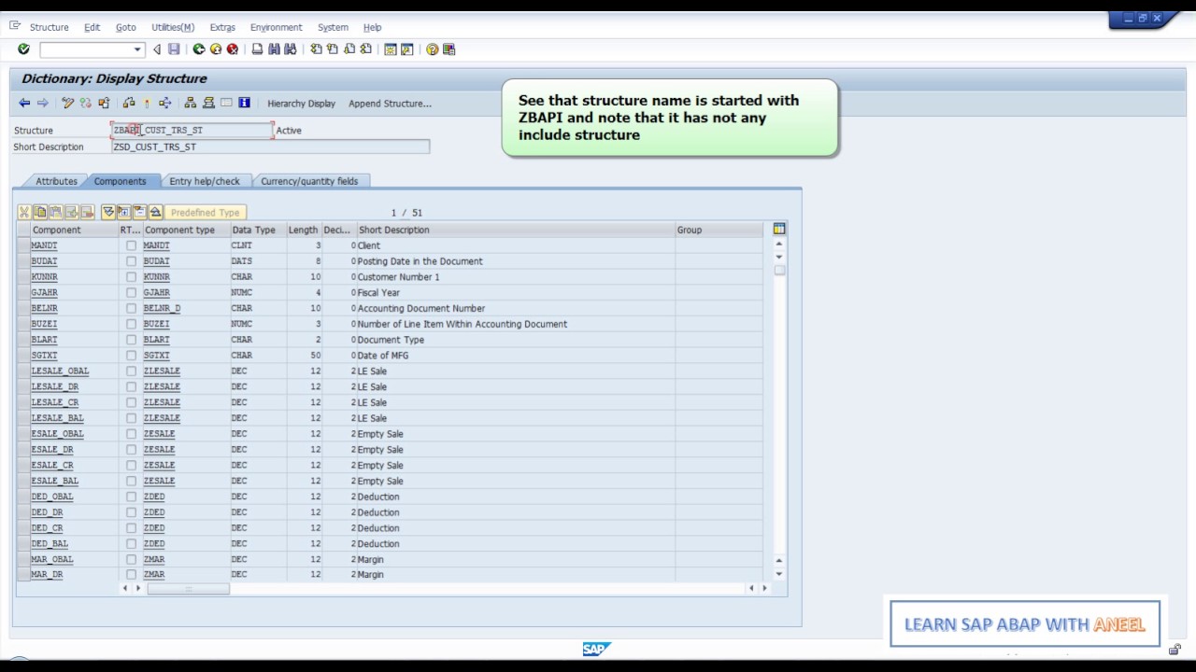The width and height of the screenshot is (1196, 672).
Task: Open the Utilities(M) menu
Action: pyautogui.click(x=173, y=27)
